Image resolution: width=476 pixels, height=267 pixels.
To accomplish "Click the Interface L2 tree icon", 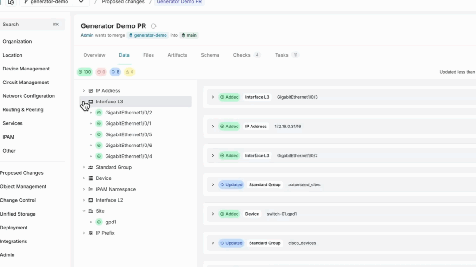I will pyautogui.click(x=91, y=200).
